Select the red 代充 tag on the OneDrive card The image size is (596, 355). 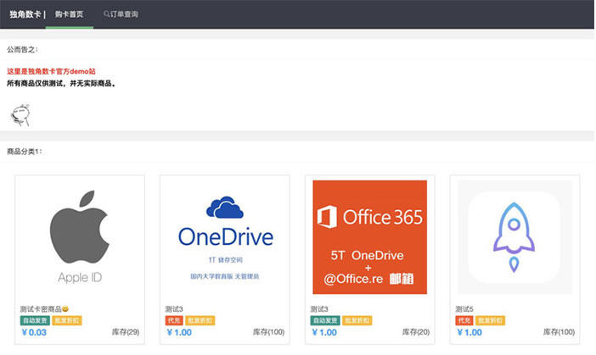174,321
